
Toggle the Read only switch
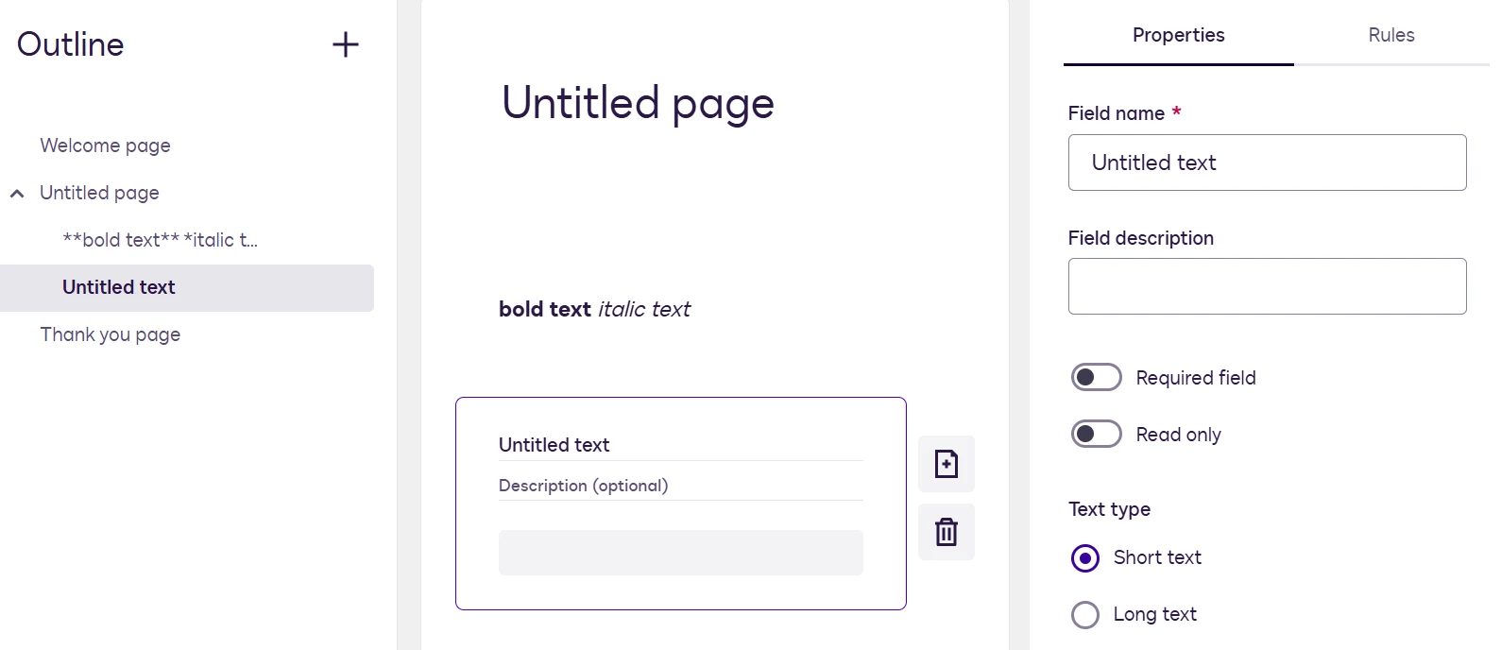(1096, 435)
